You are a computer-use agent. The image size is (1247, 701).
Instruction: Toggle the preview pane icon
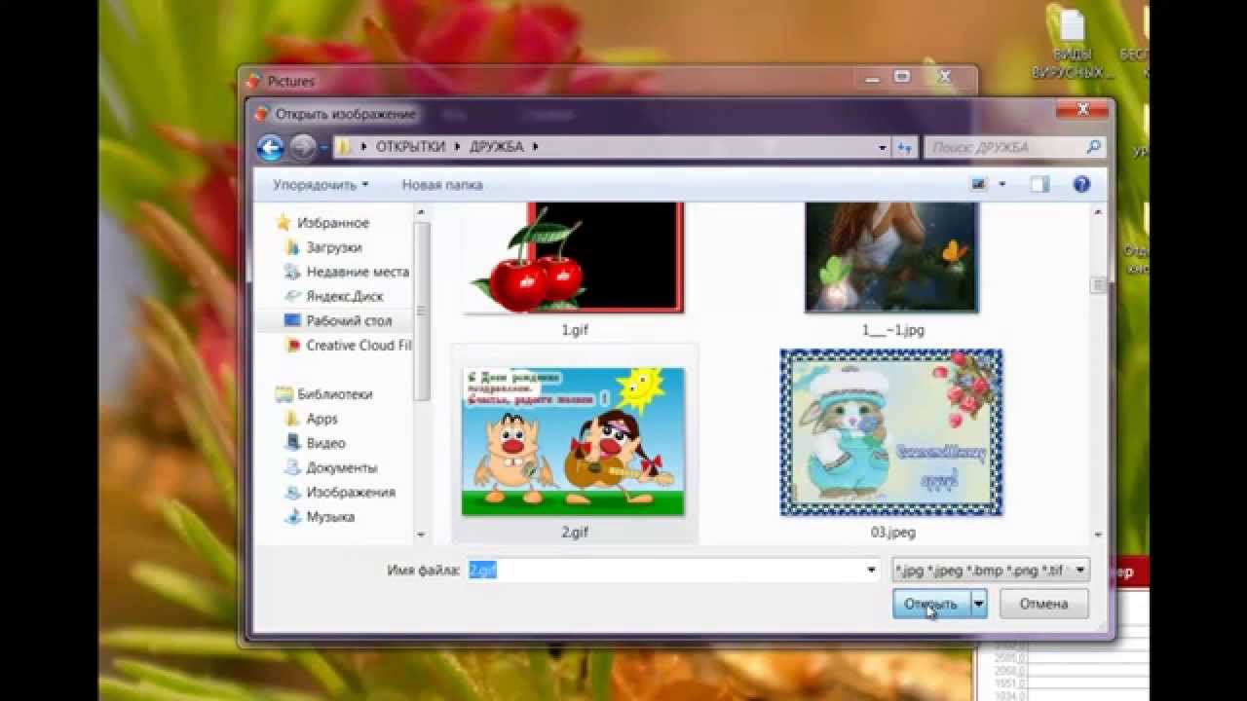point(1039,184)
